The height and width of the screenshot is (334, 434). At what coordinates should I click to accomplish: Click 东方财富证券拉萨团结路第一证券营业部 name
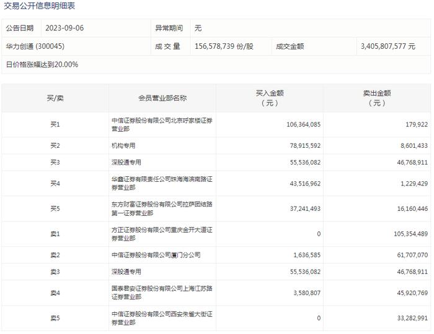[162, 208]
